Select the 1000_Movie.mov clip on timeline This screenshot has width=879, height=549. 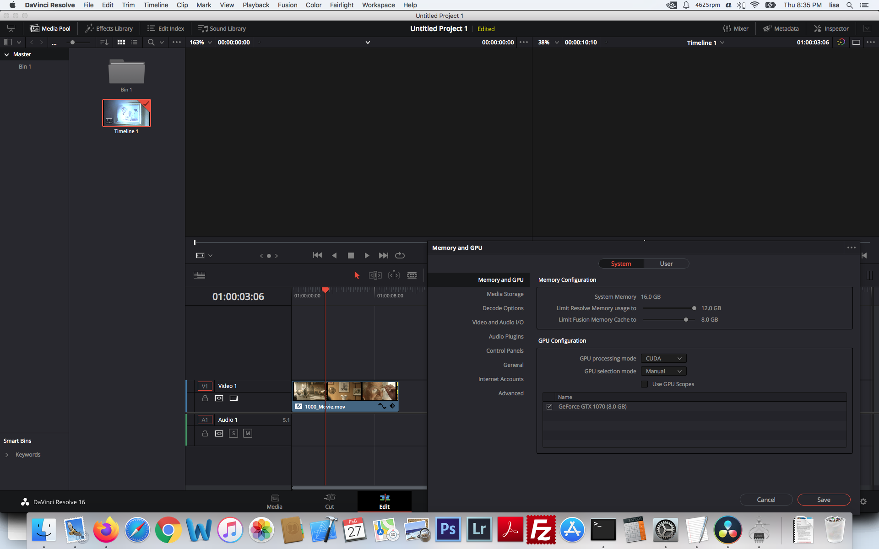pos(346,396)
